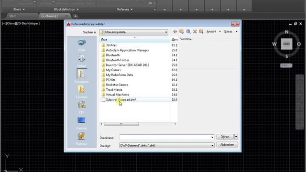The width and height of the screenshot is (306, 172).
Task: Click right arrow of file list scrollbar
Action: point(175,124)
